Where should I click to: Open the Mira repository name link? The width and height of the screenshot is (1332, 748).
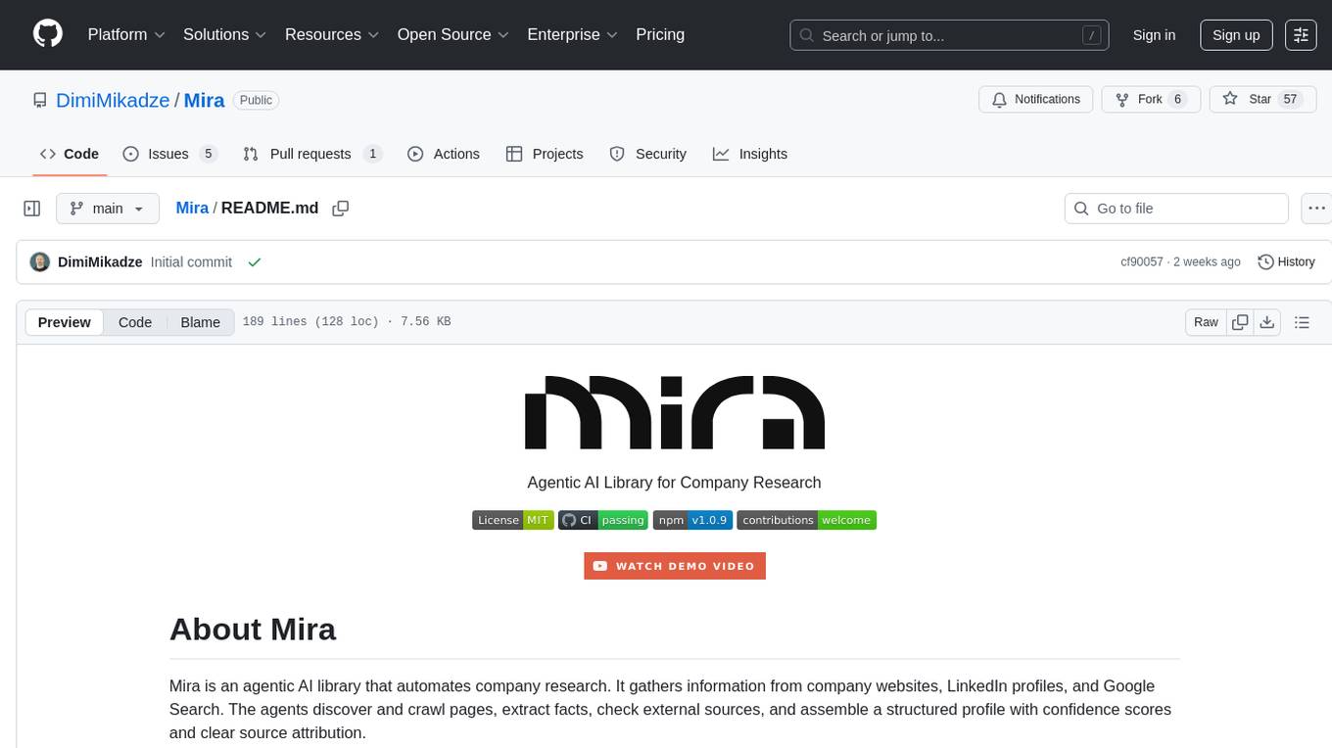coord(205,100)
